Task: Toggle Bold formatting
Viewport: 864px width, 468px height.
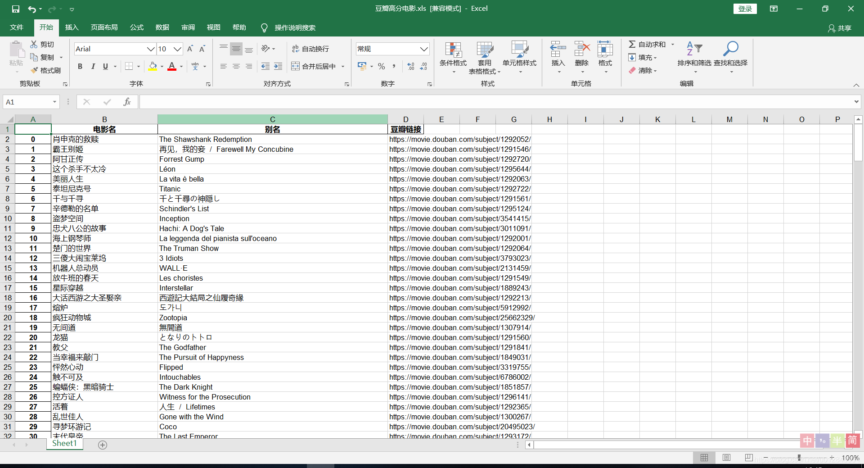Action: 80,66
